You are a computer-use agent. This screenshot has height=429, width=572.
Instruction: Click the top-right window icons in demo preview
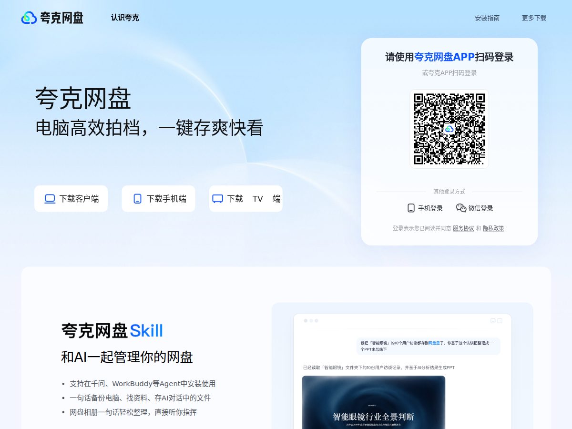(x=496, y=321)
